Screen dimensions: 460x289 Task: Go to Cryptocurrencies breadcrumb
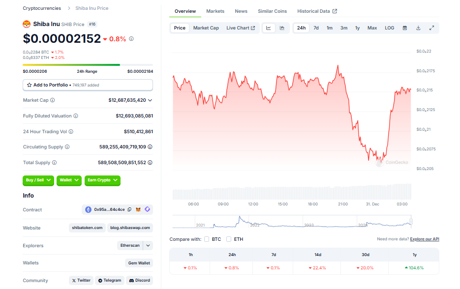pyautogui.click(x=42, y=8)
